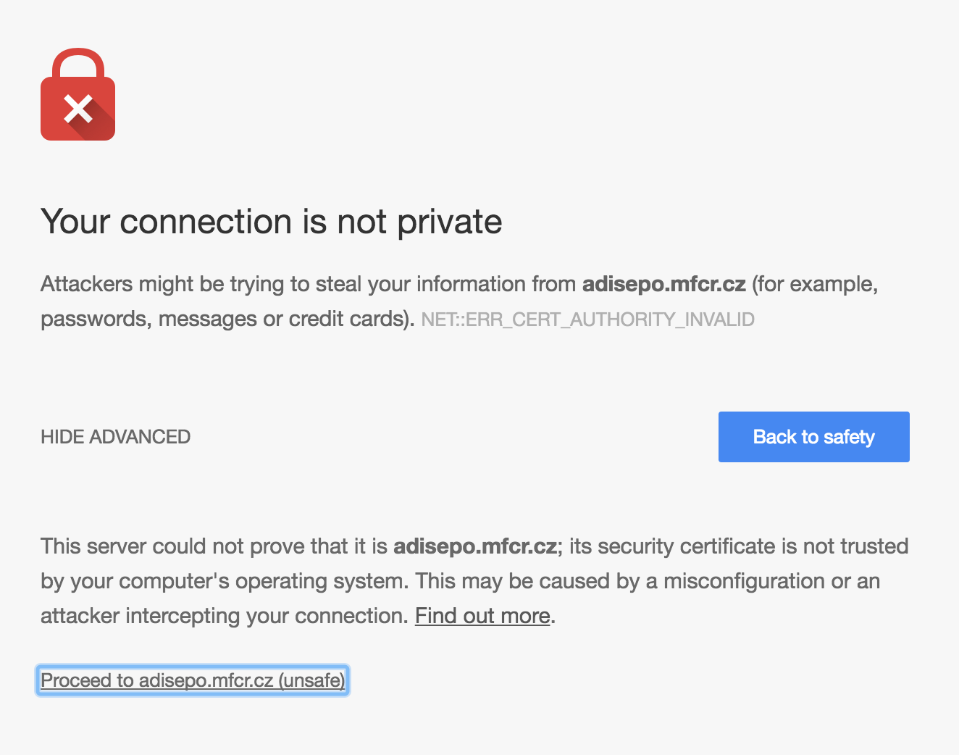Click the padlock's curved shackle on top
Image resolution: width=959 pixels, height=755 pixels.
click(x=78, y=61)
